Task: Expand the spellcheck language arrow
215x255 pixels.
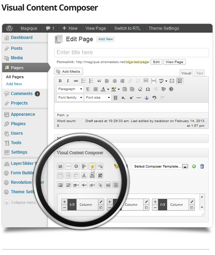Action: (166, 81)
